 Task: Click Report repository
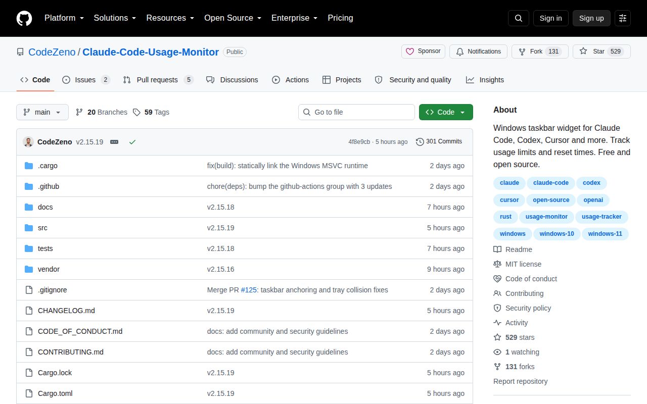521,381
